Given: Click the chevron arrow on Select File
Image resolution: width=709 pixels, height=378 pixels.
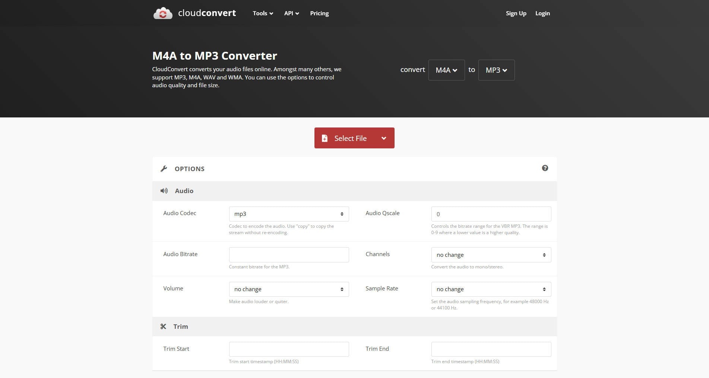Looking at the screenshot, I should [383, 138].
